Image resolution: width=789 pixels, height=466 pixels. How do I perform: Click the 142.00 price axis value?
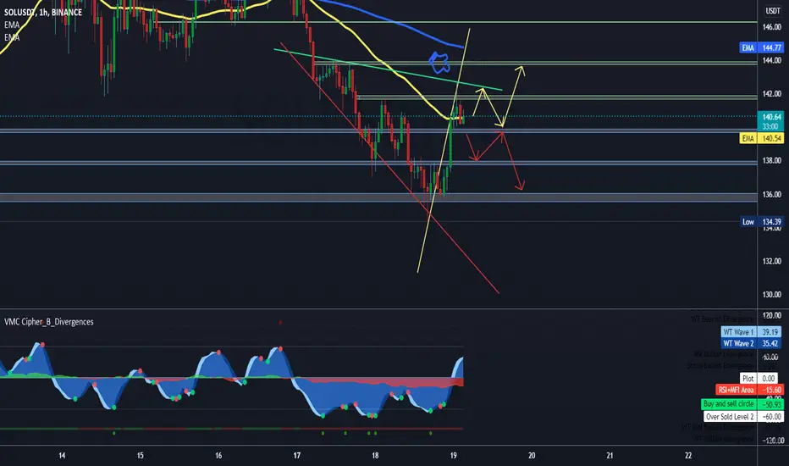pos(771,94)
